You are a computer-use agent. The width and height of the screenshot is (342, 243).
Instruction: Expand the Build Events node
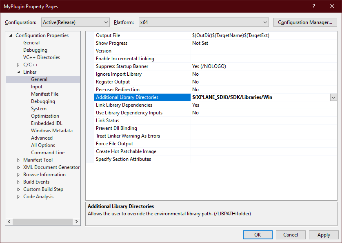click(x=18, y=182)
